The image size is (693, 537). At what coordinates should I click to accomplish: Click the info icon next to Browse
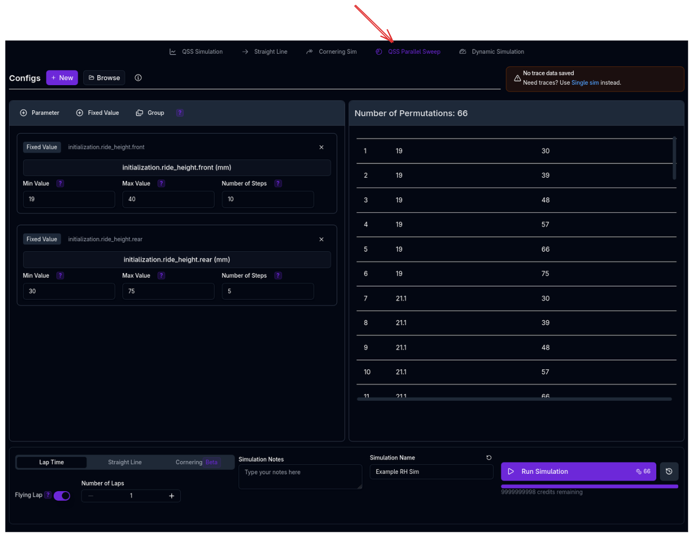(x=138, y=78)
